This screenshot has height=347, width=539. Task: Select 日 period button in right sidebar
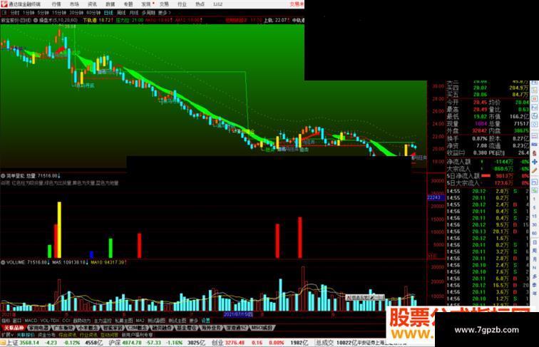[x=535, y=242]
